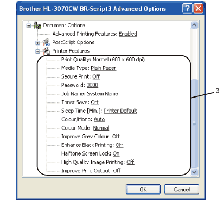Screen dimensions: 223x200
Task: Select the Sleep Time [Min.] row label
Action: pyautogui.click(x=82, y=111)
